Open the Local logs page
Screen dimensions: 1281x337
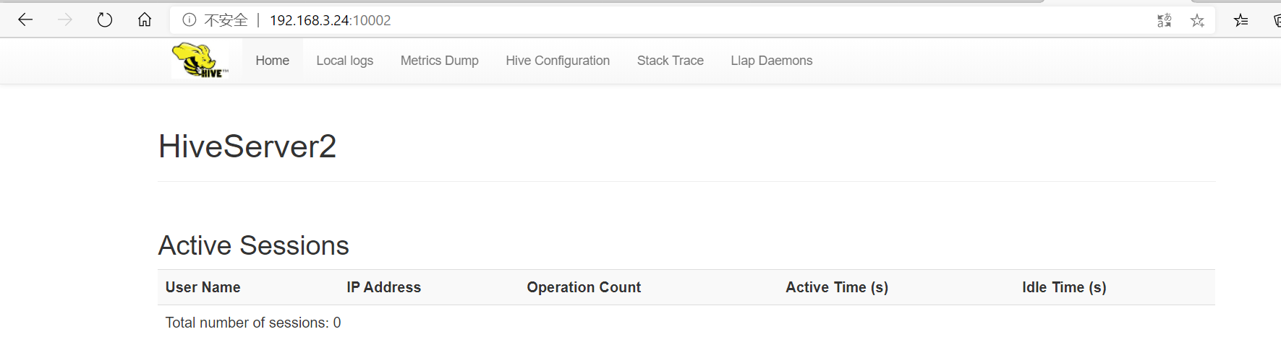(344, 61)
